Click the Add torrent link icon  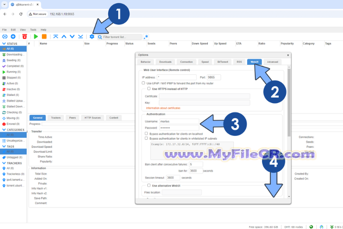(x=5, y=37)
